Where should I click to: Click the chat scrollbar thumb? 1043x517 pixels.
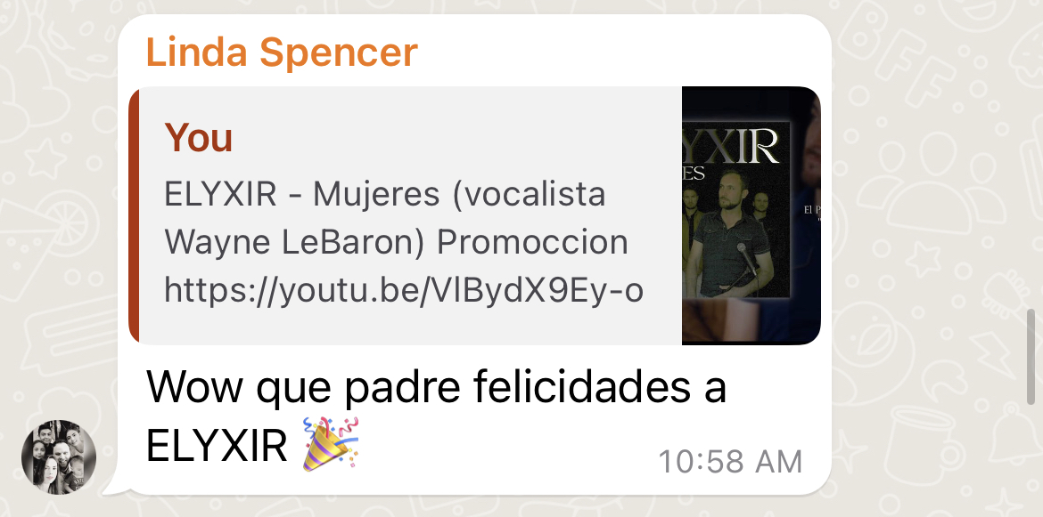[x=1032, y=357]
